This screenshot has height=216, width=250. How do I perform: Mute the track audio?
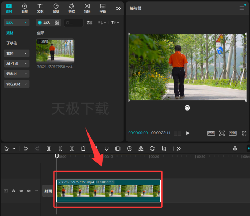[x=29, y=191]
